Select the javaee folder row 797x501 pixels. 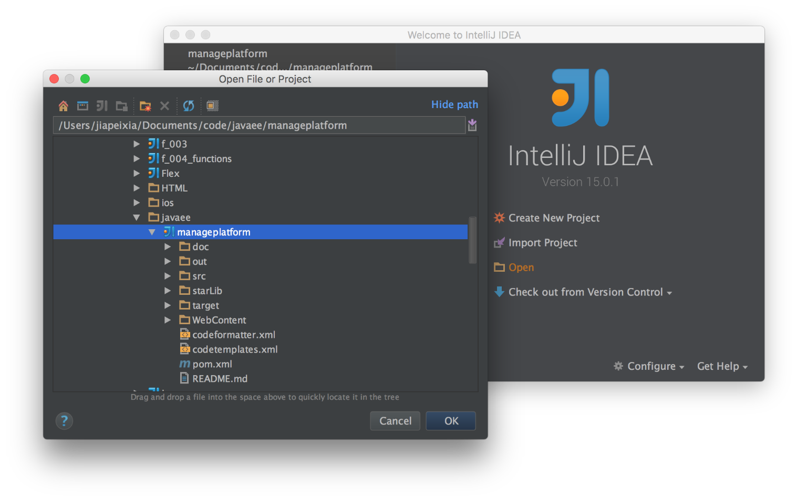pyautogui.click(x=261, y=217)
